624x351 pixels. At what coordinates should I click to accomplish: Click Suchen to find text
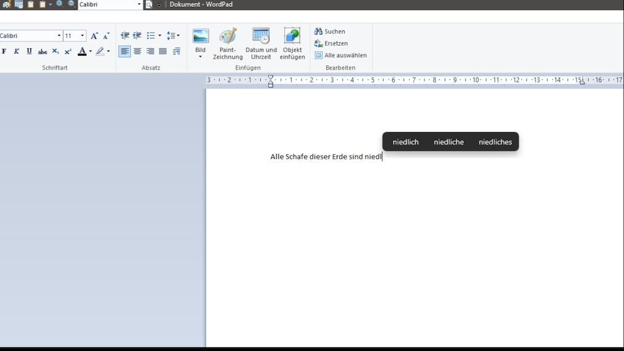(x=330, y=32)
